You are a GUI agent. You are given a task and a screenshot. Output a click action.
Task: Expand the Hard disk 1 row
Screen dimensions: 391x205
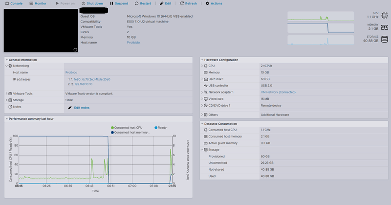202,79
